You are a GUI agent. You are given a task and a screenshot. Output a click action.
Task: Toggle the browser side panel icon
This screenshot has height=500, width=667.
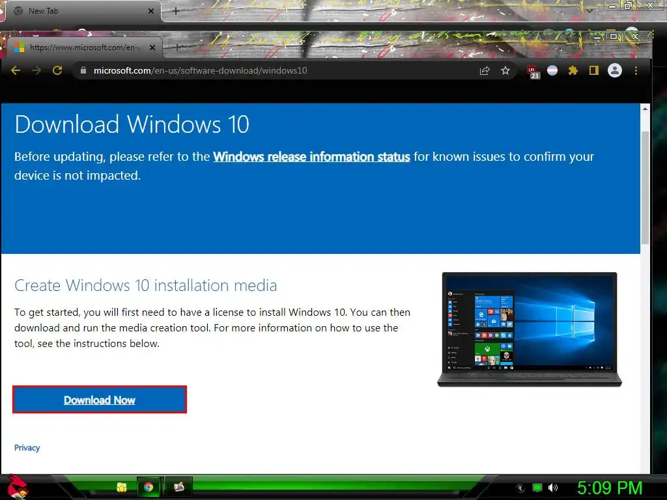594,70
